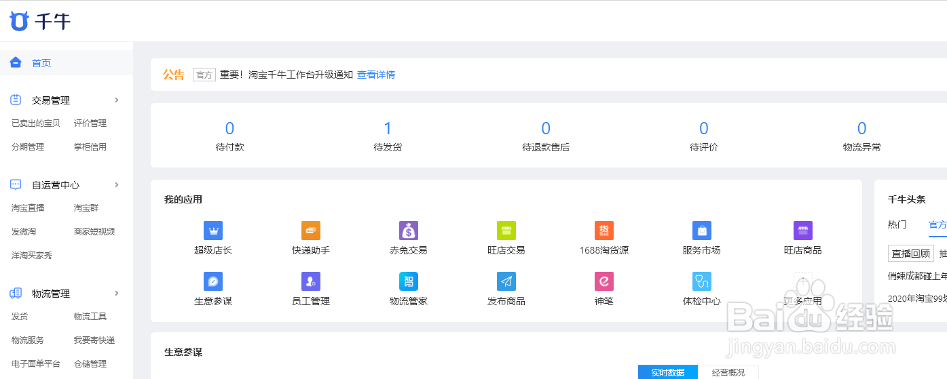Image resolution: width=947 pixels, height=379 pixels.
Task: Expand the 交易管理 section chevron
Action: pos(117,100)
